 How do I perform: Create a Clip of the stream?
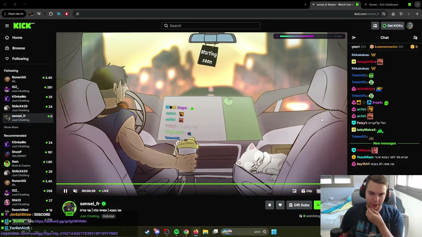307,191
